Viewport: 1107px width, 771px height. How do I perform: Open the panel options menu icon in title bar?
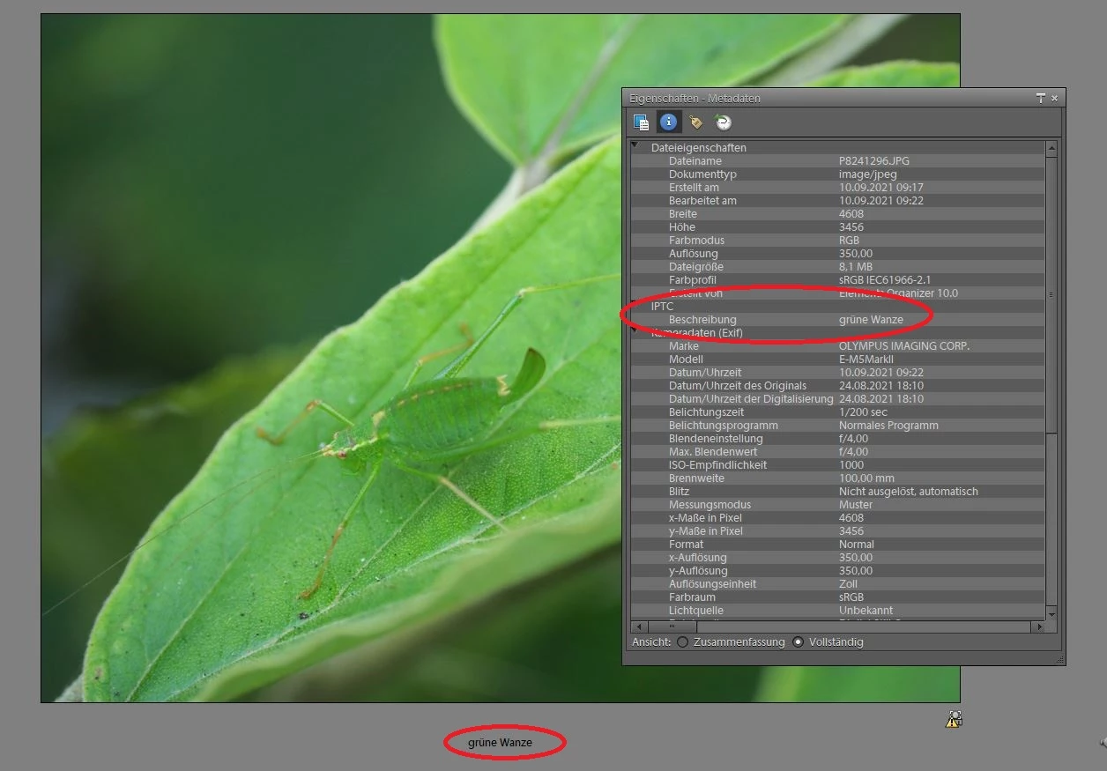[x=1041, y=98]
